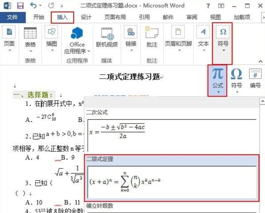Undo the last action

(33, 6)
